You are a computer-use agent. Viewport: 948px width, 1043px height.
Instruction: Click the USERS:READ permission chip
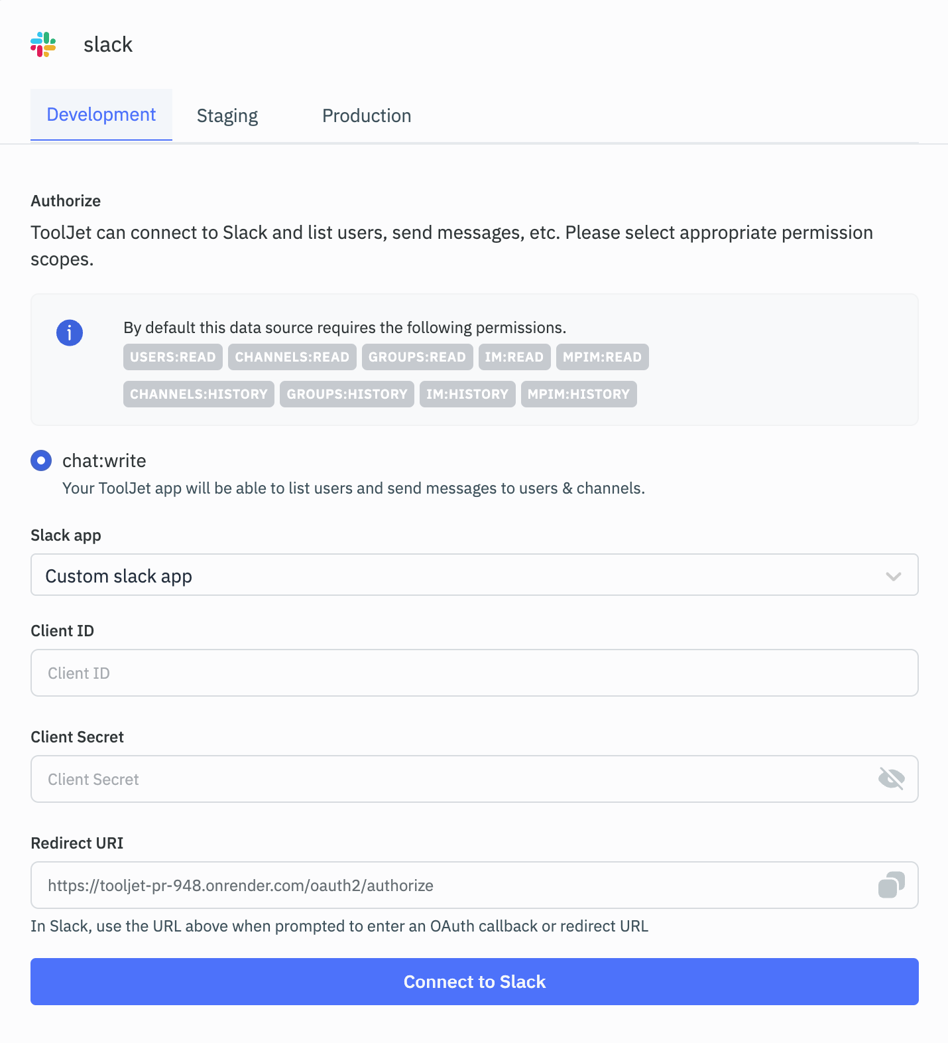pos(172,357)
